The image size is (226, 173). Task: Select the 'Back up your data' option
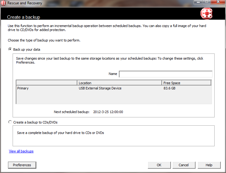(10, 49)
